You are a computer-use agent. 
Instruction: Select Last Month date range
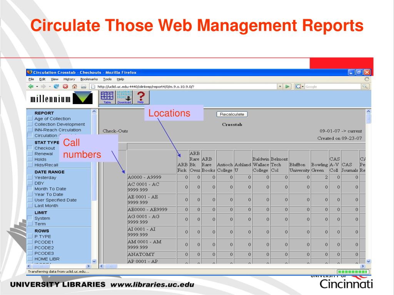[x=46, y=206]
